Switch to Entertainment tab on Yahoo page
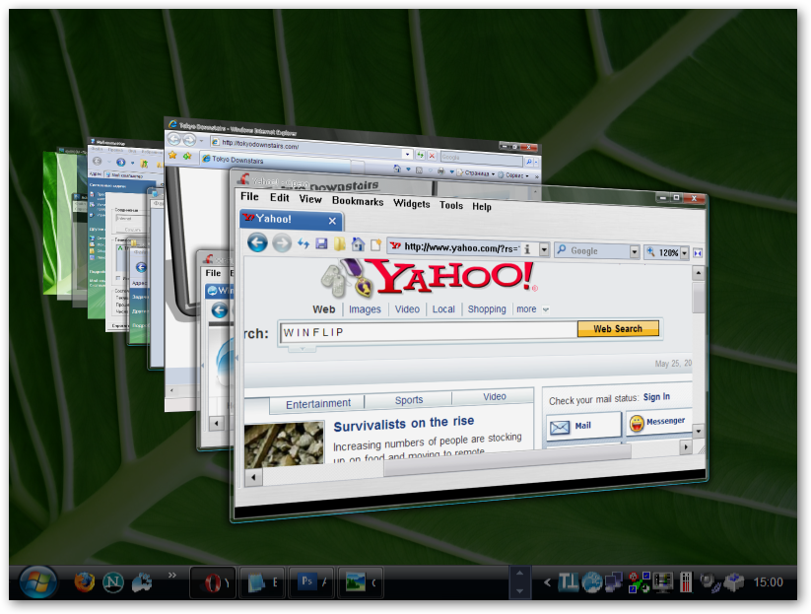Screen dimensions: 811x614 coord(318,403)
